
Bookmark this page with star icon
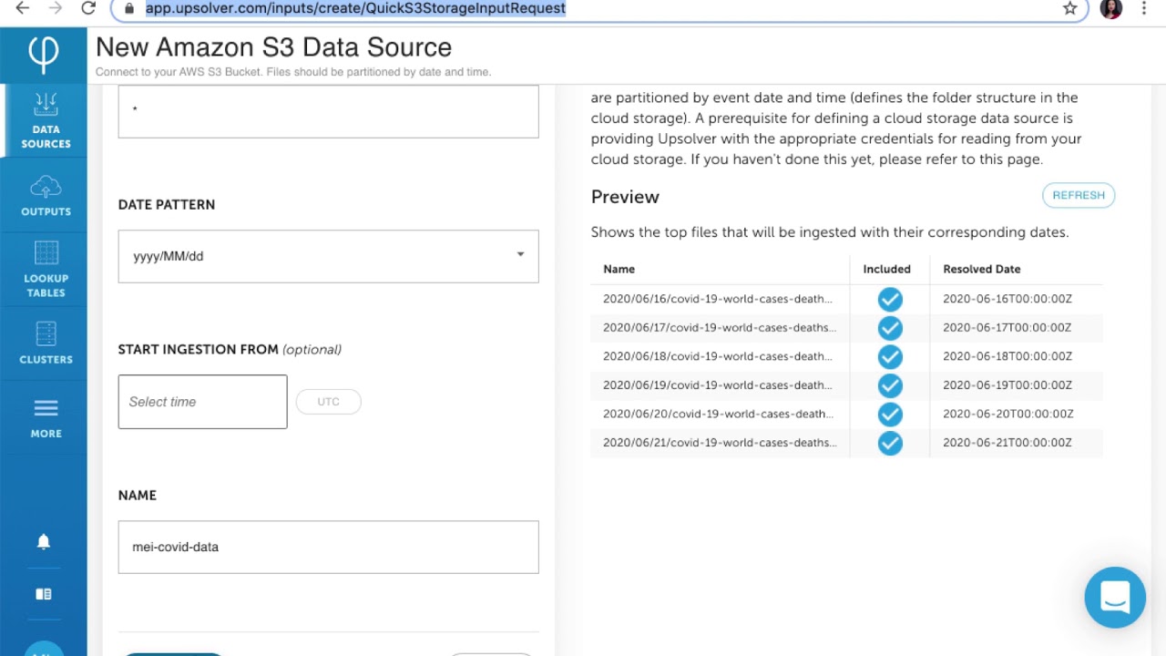pyautogui.click(x=1070, y=8)
